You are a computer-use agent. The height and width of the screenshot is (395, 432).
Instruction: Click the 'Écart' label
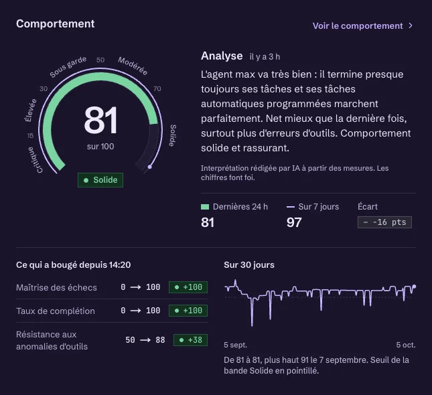pos(368,207)
